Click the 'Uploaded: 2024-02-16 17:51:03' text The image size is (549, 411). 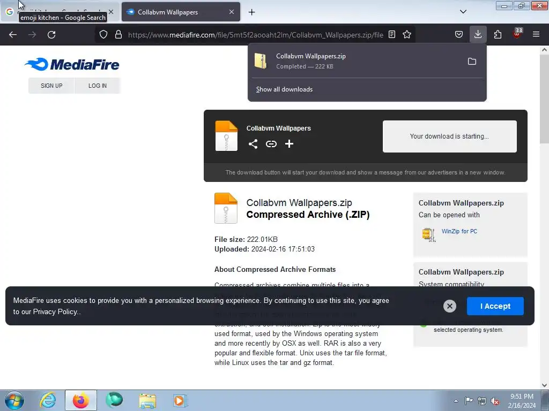pos(264,249)
